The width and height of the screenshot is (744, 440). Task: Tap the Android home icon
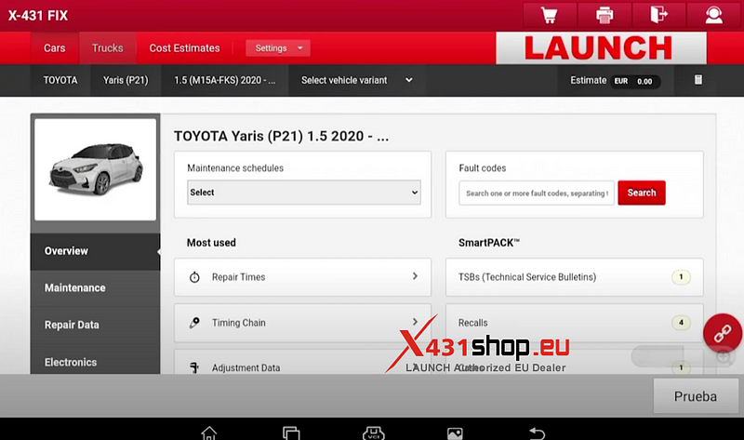(x=208, y=433)
